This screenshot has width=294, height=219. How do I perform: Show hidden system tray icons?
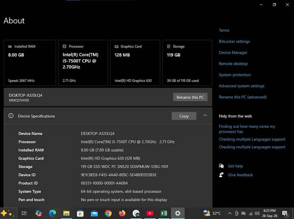(x=230, y=213)
